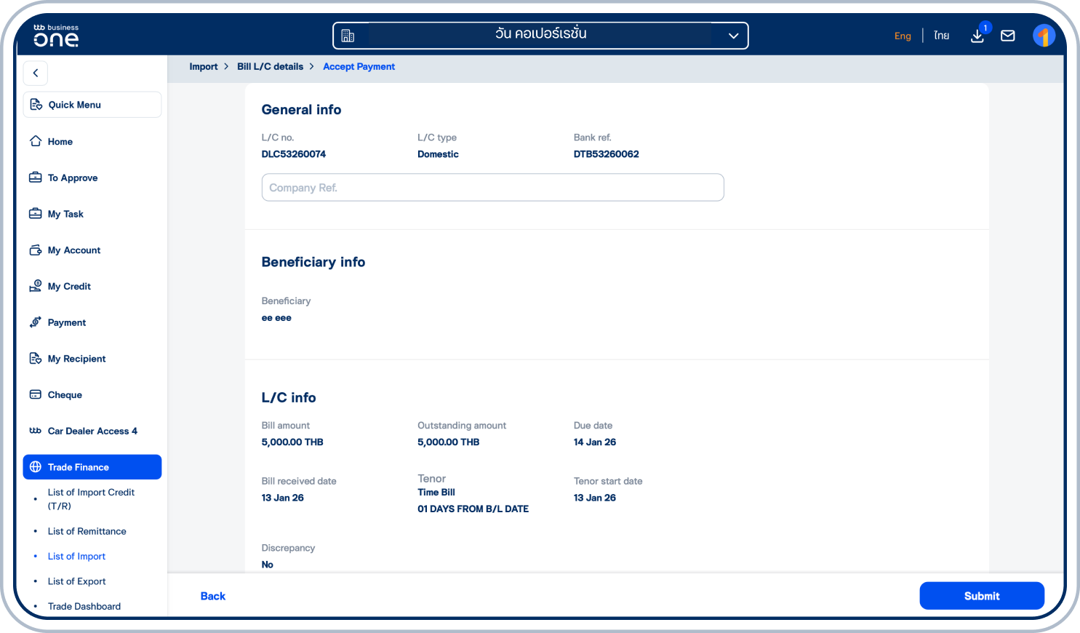Click the My Credit icon
This screenshot has height=633, width=1080.
point(36,286)
